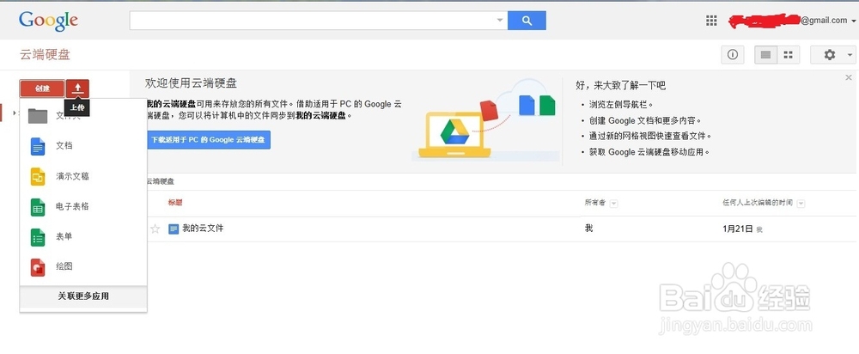The height and width of the screenshot is (354, 859).
Task: Switch to grid view
Action: 789,55
